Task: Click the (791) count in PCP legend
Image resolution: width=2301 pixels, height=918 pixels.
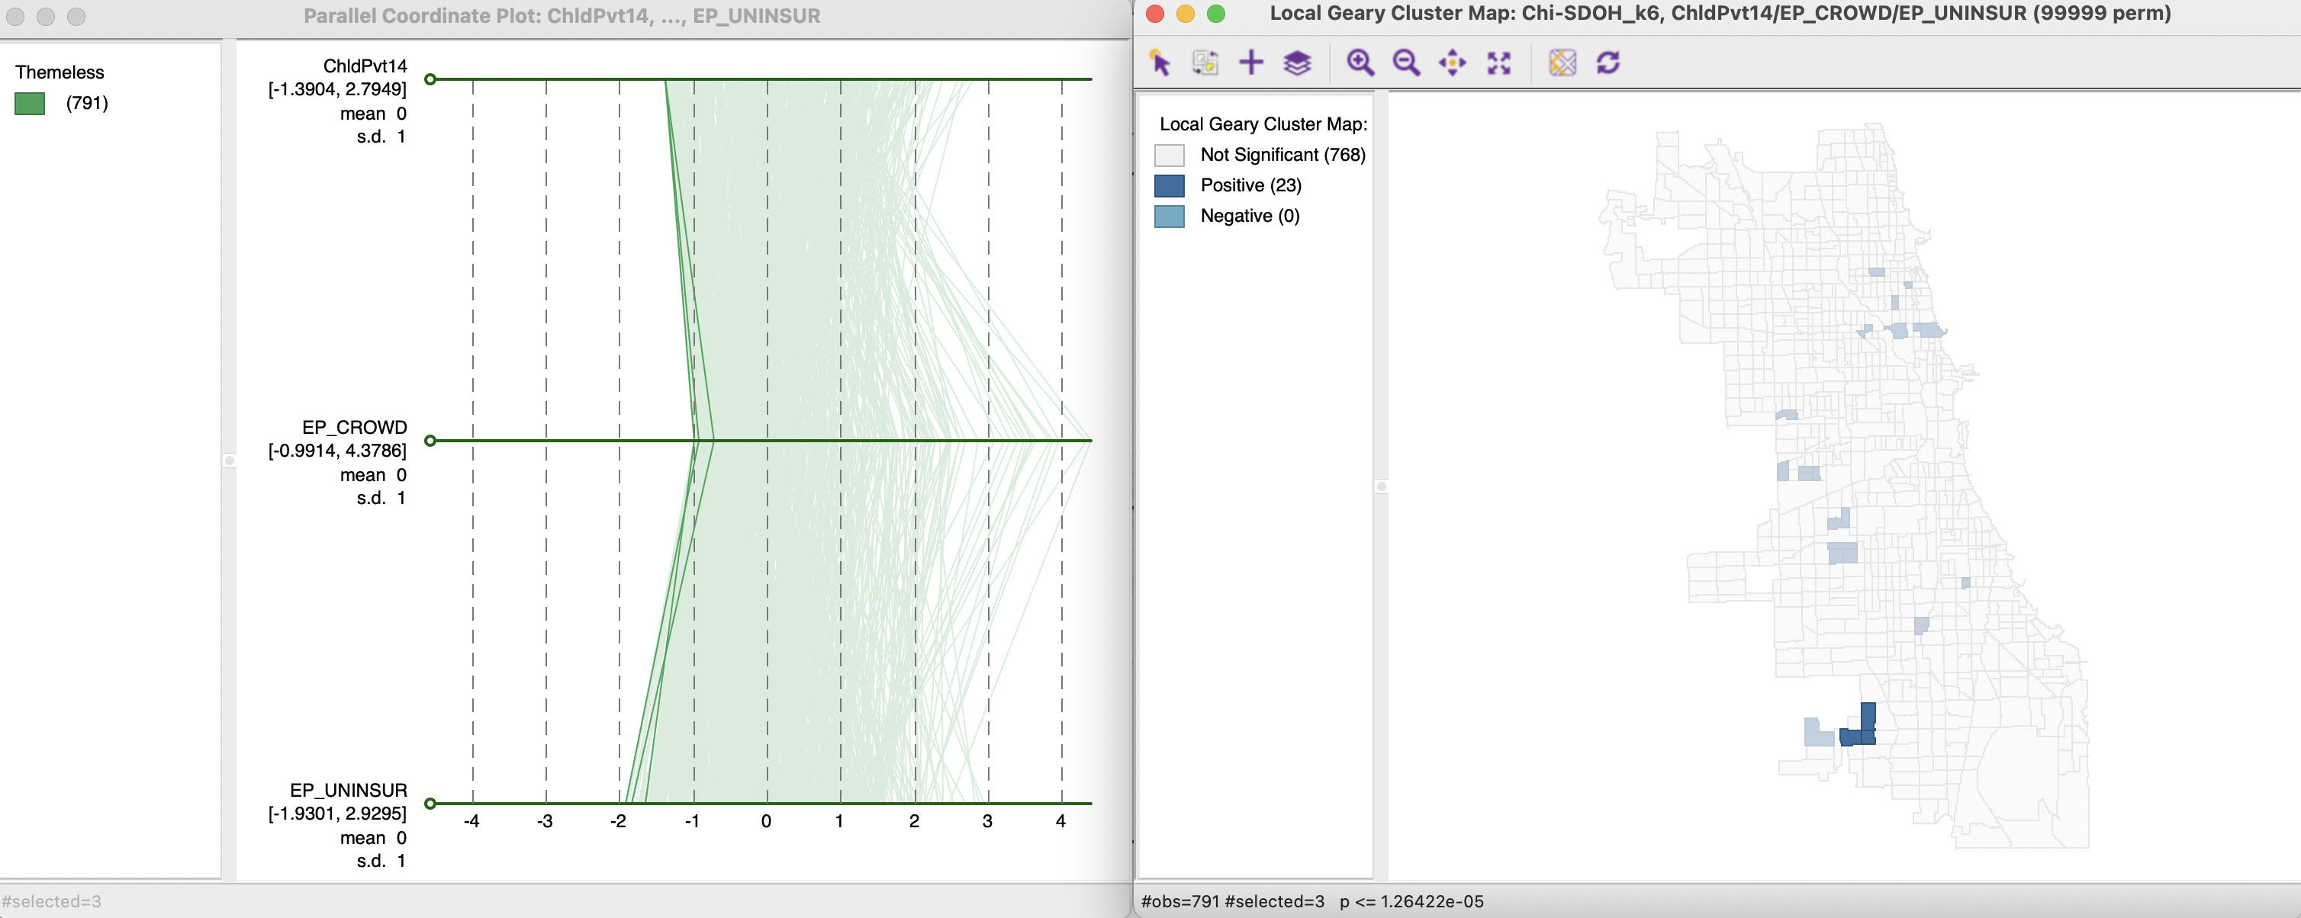Action: [87, 103]
